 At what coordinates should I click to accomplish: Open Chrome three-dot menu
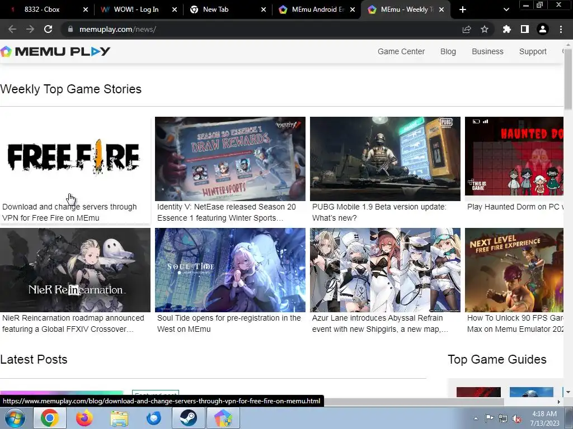(x=561, y=29)
